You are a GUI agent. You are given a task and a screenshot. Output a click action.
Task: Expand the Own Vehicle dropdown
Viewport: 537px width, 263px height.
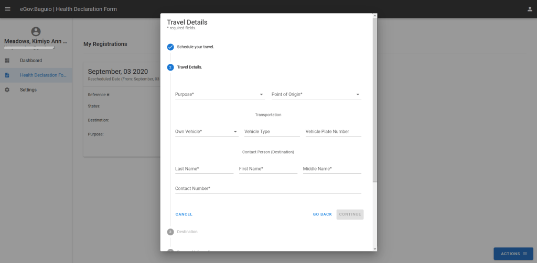click(207, 132)
